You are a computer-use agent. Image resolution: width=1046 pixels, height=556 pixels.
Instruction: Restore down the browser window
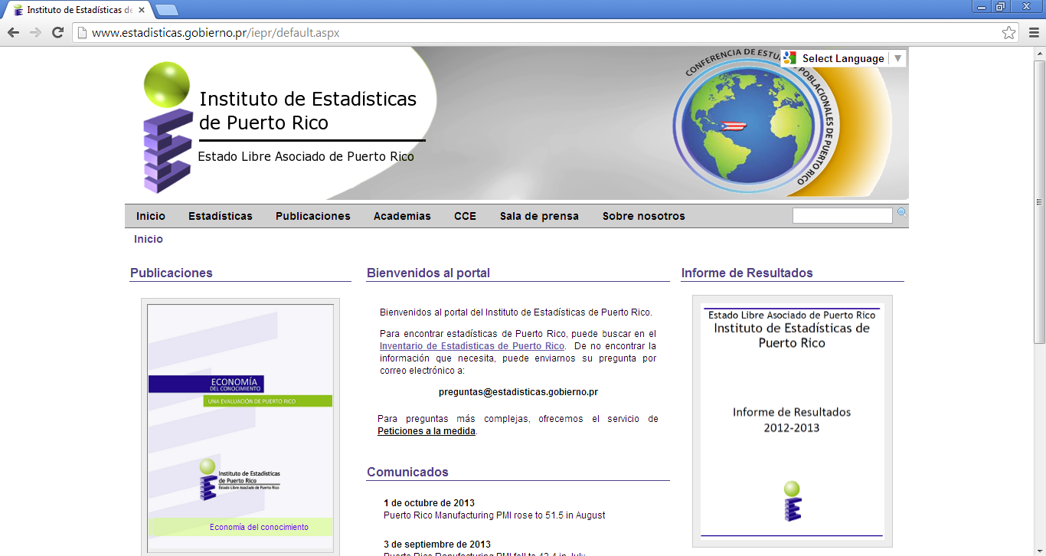click(1001, 7)
